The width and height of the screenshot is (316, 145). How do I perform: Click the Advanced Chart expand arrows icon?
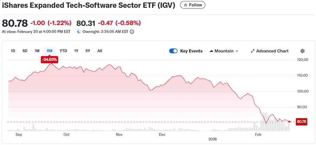point(252,51)
